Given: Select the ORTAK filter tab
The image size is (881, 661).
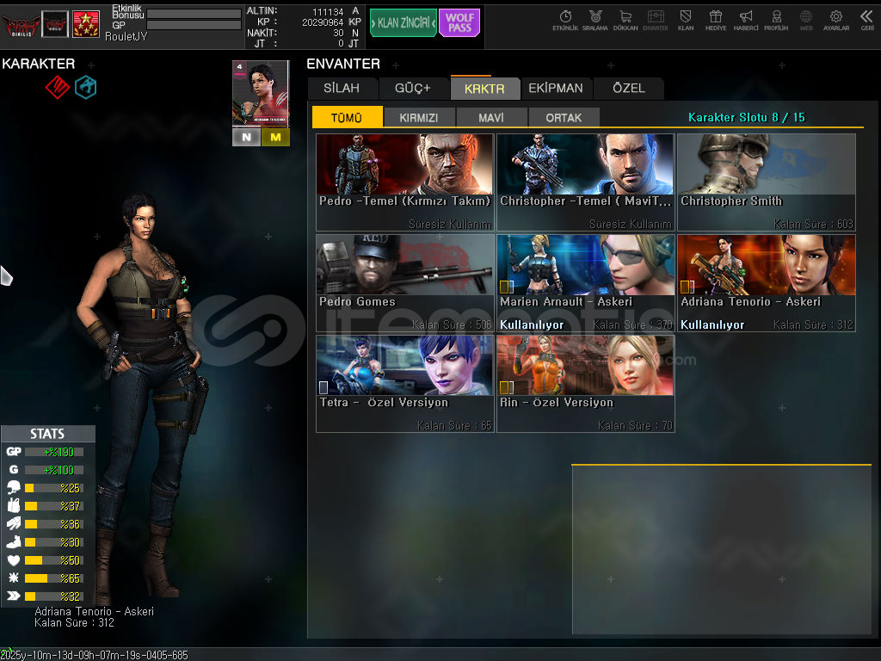Looking at the screenshot, I should [564, 117].
